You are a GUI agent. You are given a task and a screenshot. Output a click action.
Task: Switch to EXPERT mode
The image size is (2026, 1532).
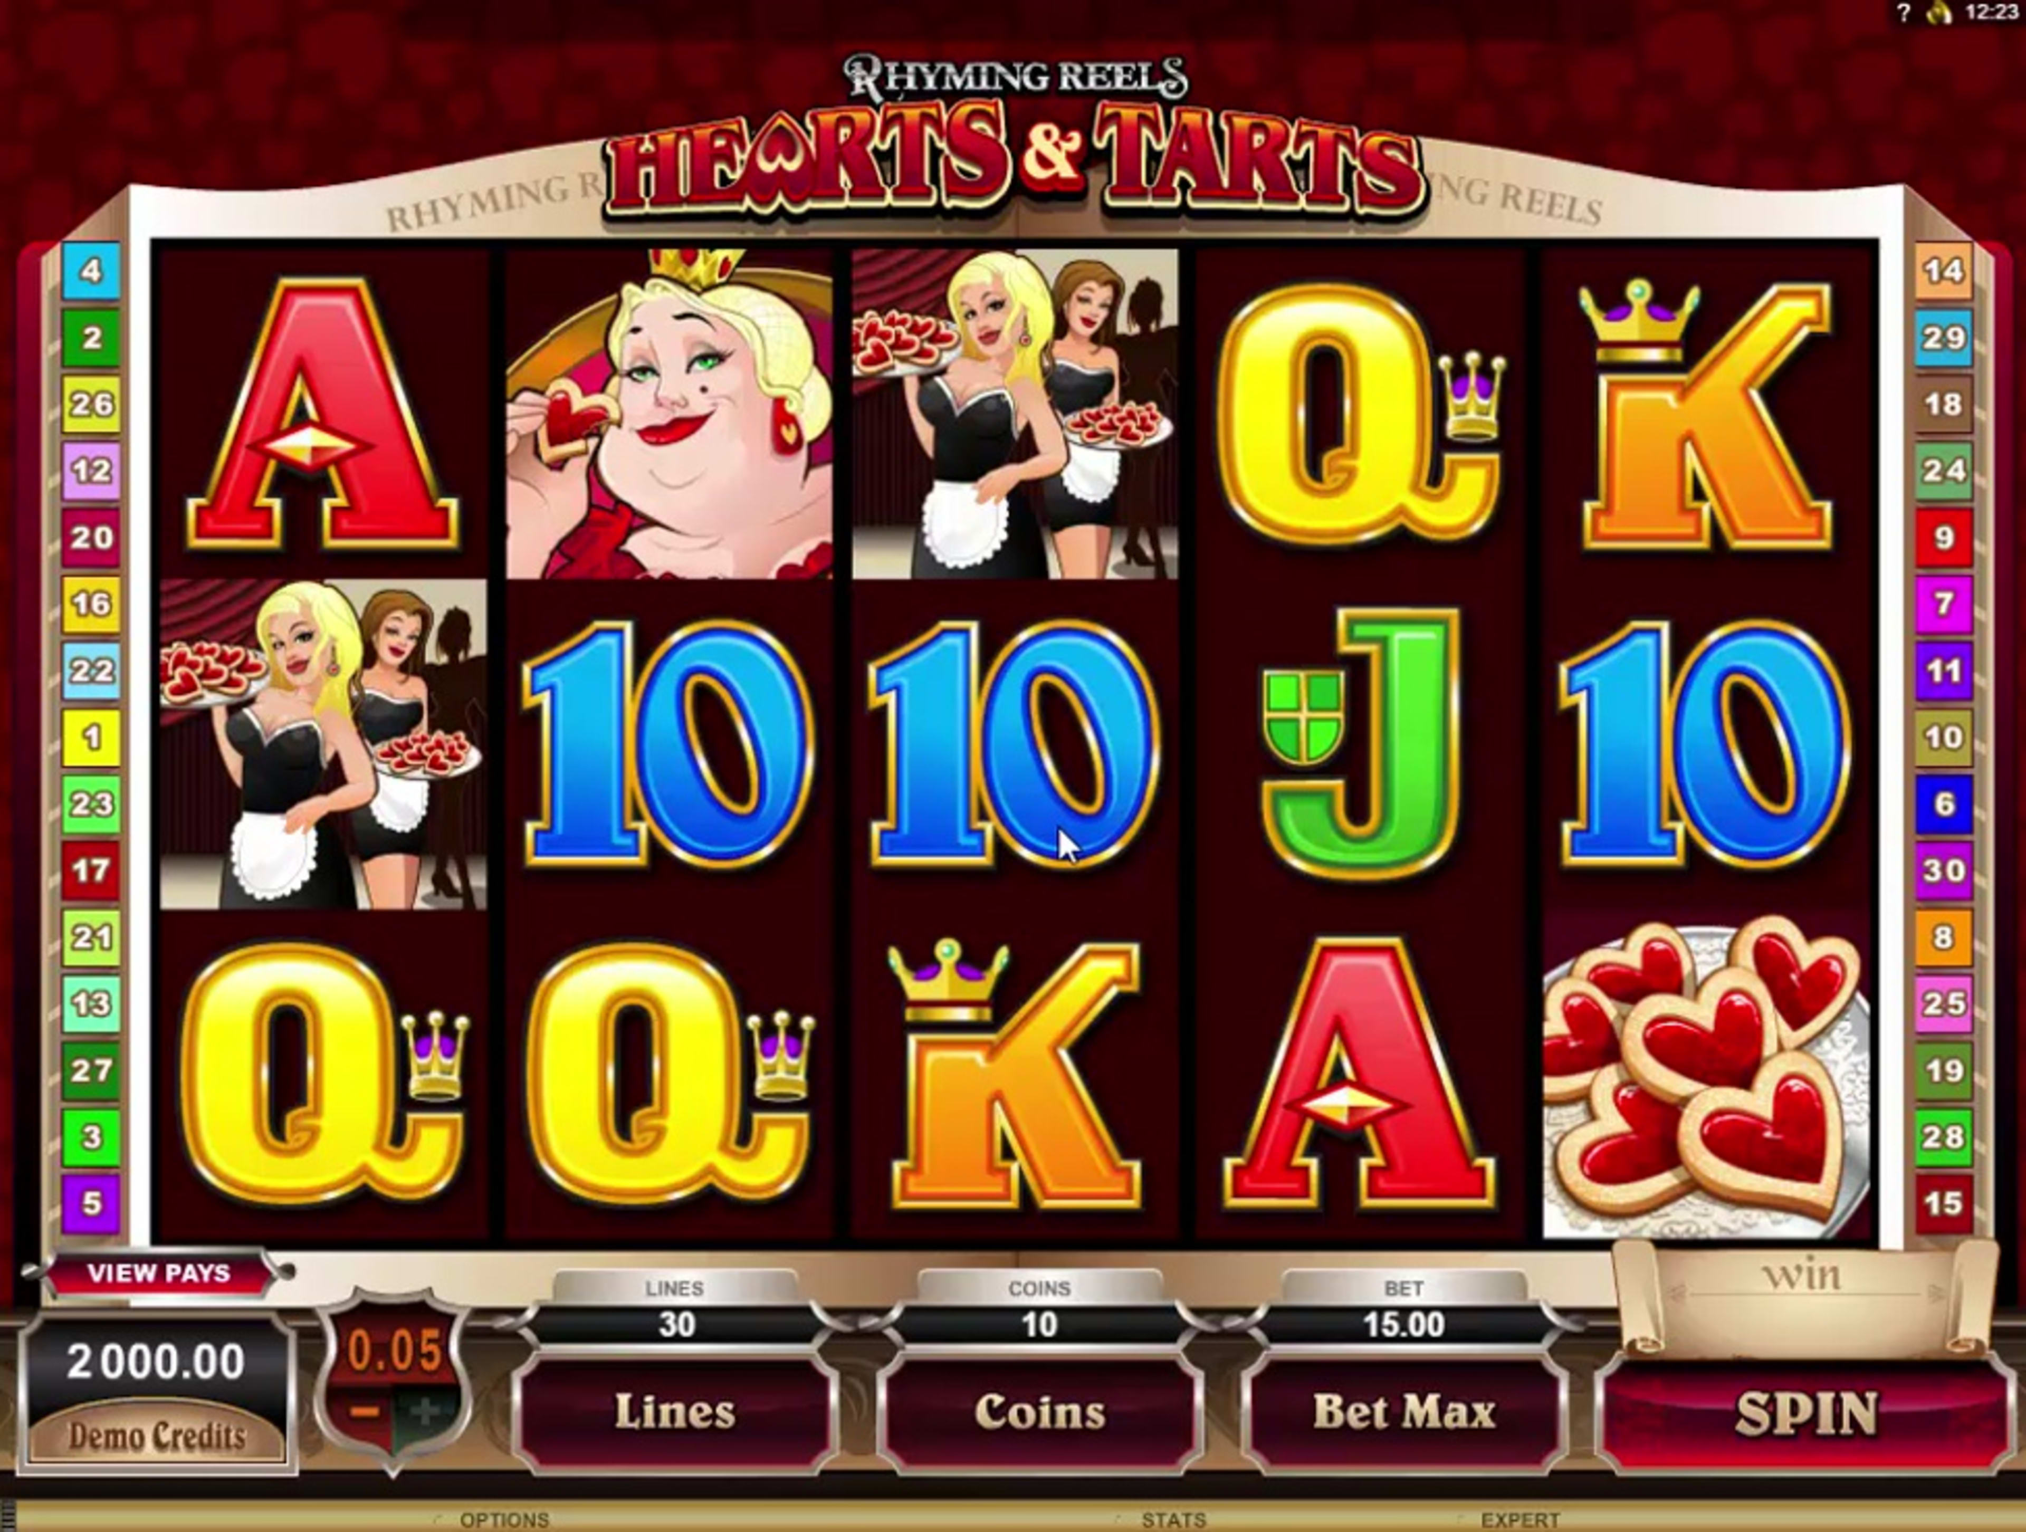(1519, 1520)
